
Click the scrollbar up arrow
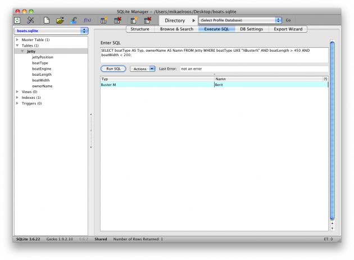(x=332, y=223)
